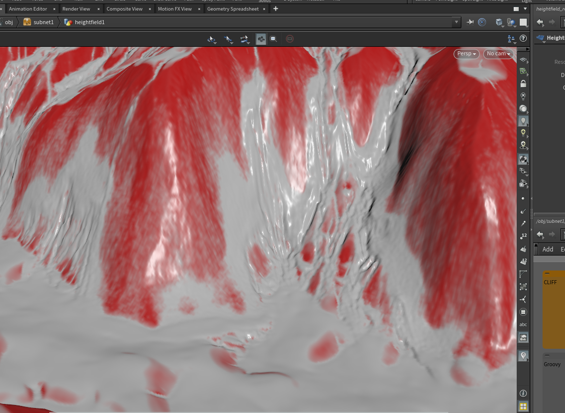Open viewport help question mark
This screenshot has width=565, height=413.
coord(523,38)
